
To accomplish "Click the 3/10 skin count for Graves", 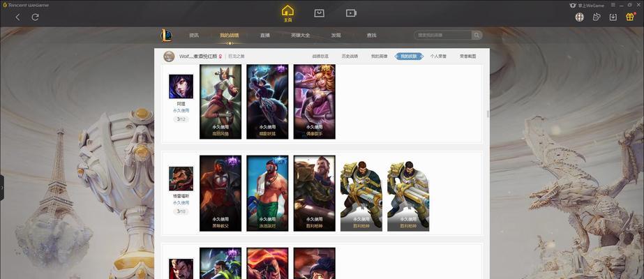I will pos(181,211).
